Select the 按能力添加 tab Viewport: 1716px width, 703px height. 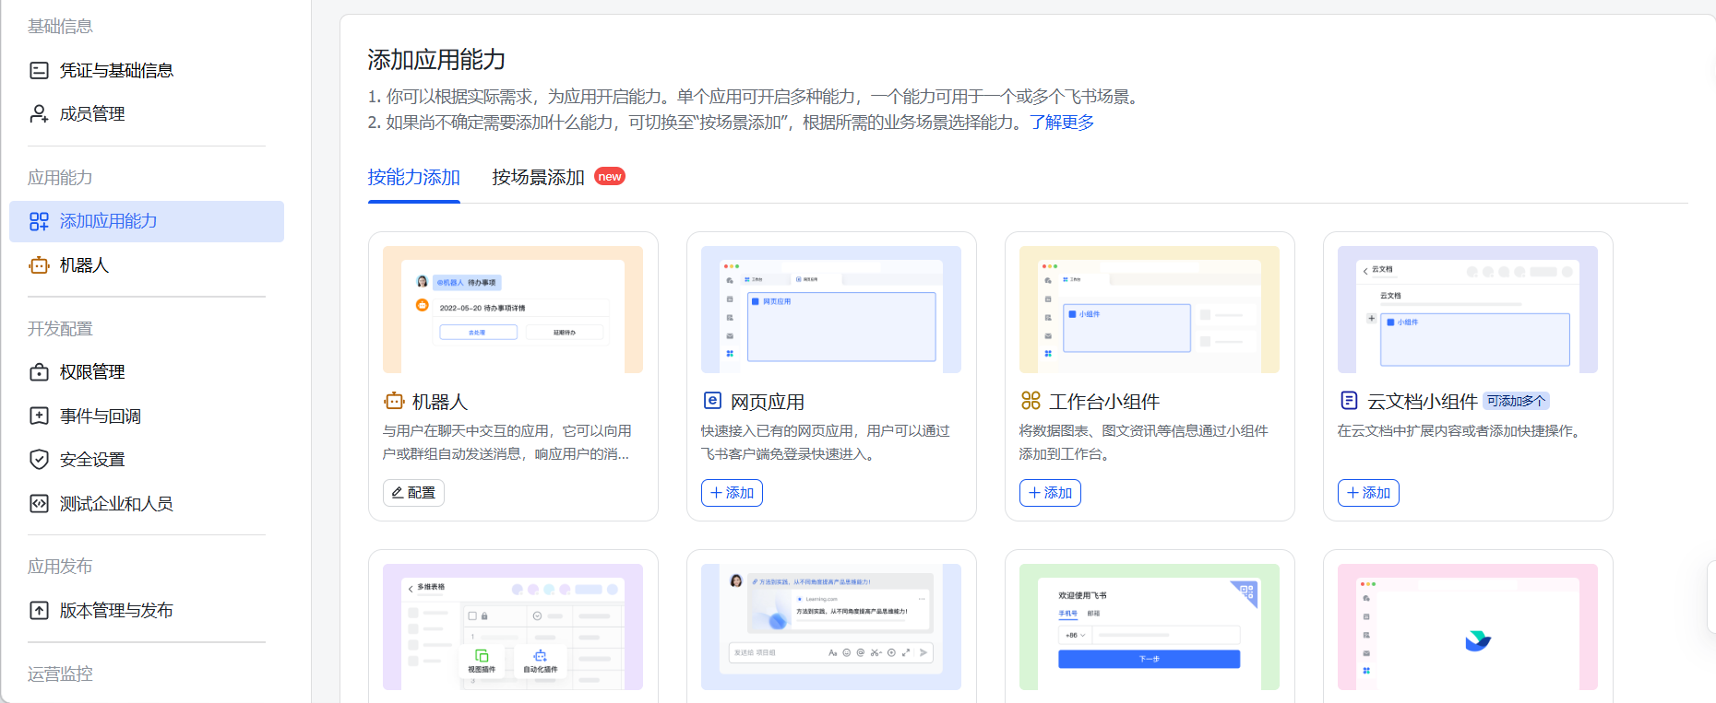tap(413, 177)
